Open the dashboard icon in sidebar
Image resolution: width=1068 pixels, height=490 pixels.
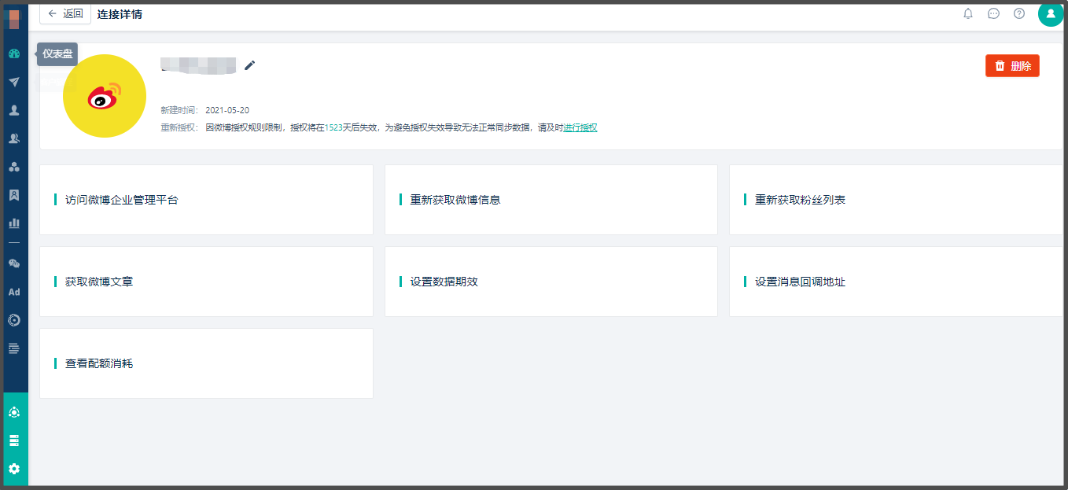tap(14, 53)
